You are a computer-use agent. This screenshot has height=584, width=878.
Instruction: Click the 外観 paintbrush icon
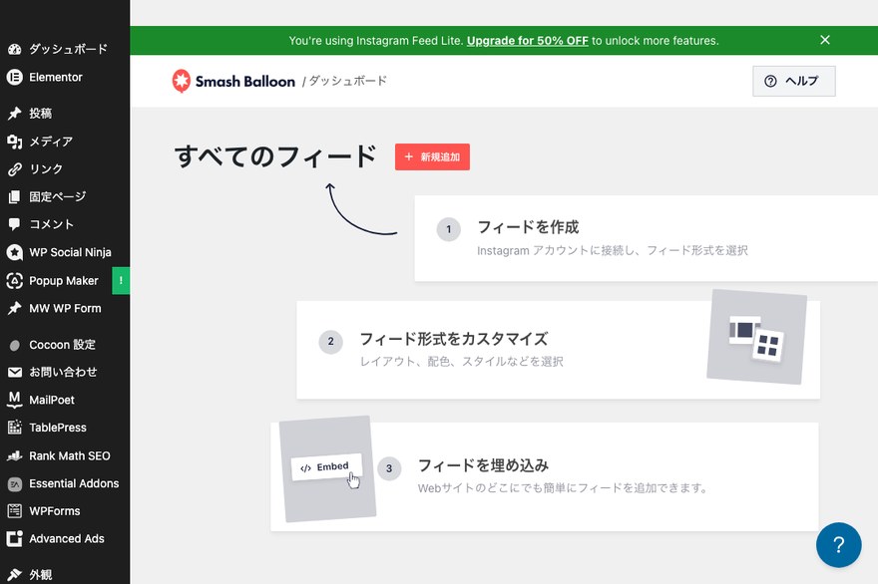[15, 574]
